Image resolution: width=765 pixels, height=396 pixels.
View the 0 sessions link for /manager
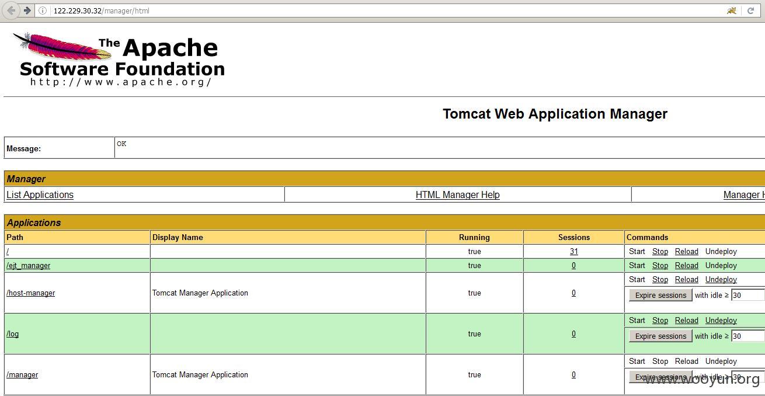tap(573, 374)
